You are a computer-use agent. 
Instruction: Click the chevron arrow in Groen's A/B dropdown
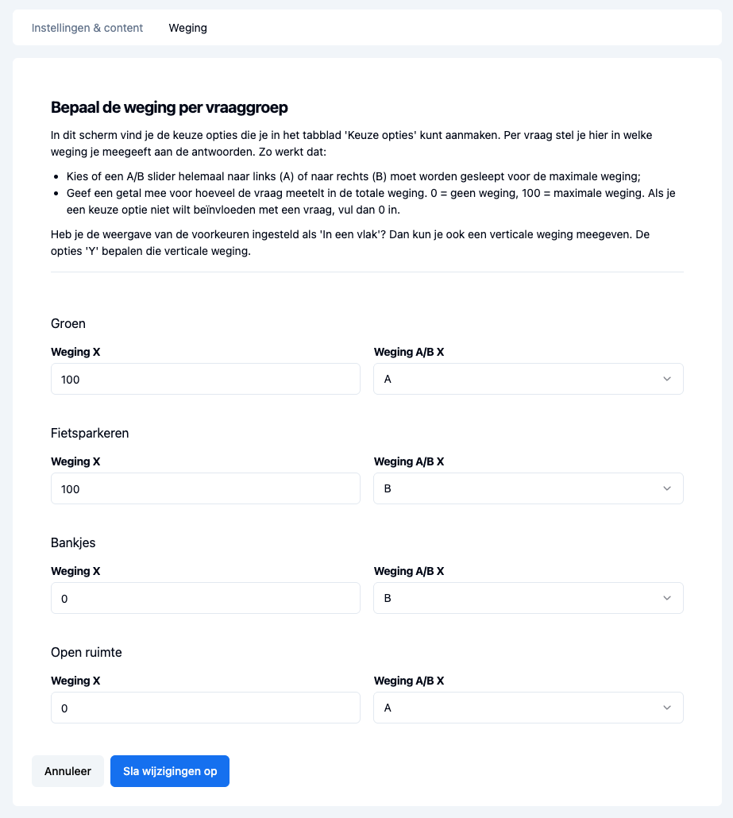coord(667,380)
